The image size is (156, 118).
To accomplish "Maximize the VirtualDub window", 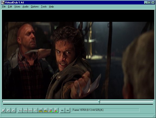I will tap(149, 2).
